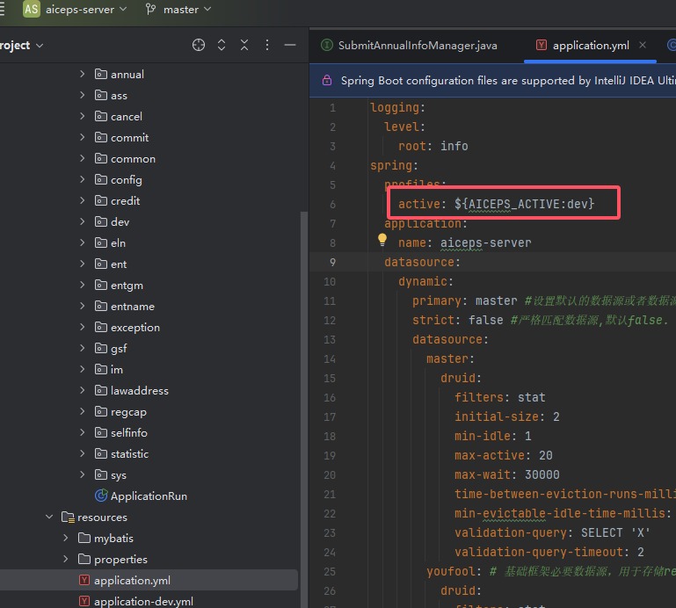
Task: Click the Spring Boot configuration banner text
Action: (x=508, y=81)
